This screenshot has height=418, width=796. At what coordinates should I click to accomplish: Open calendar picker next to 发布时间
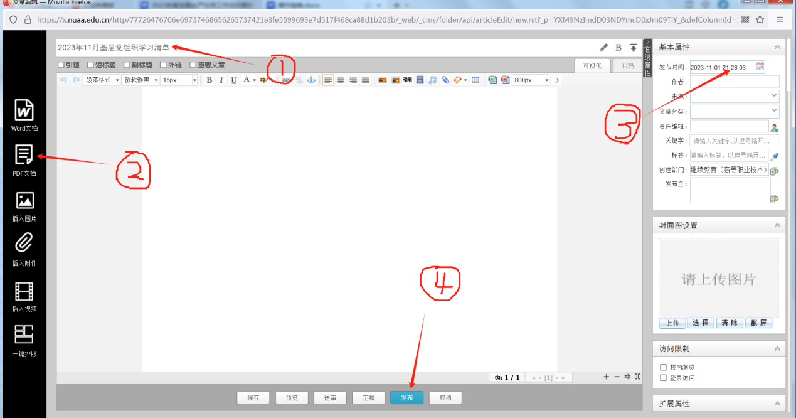[x=760, y=67]
